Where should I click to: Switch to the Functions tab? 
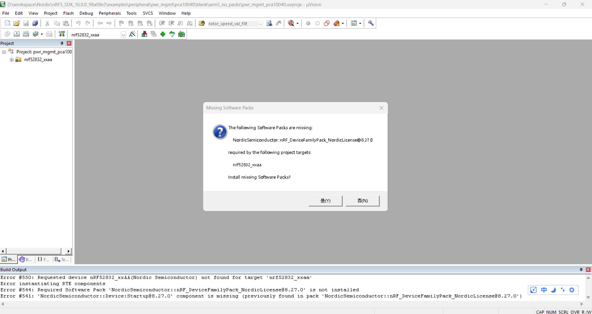(x=44, y=260)
